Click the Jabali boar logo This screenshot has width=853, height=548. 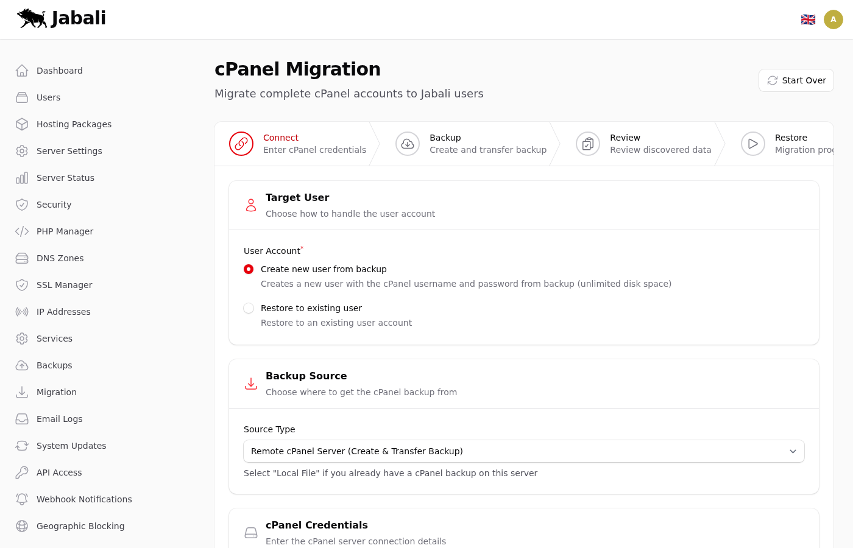[x=33, y=18]
